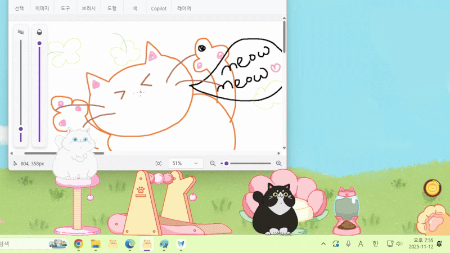Click the 선택 (Select) ribbon button
The width and height of the screenshot is (450, 253).
19,8
